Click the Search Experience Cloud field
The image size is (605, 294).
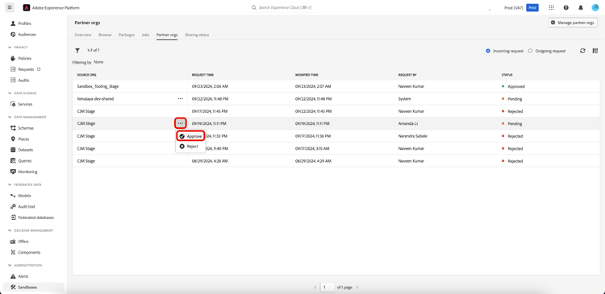286,7
